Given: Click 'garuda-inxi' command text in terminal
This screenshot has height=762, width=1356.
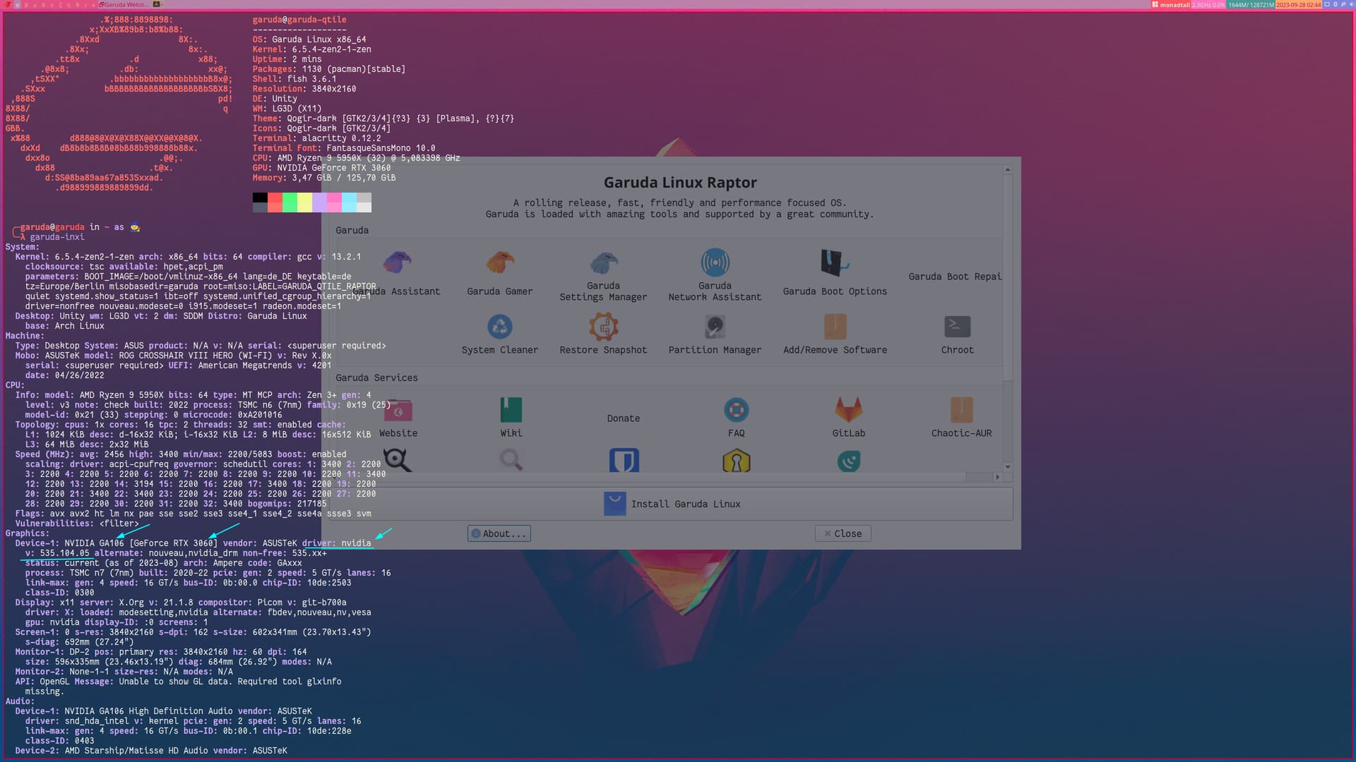Looking at the screenshot, I should click(x=56, y=237).
